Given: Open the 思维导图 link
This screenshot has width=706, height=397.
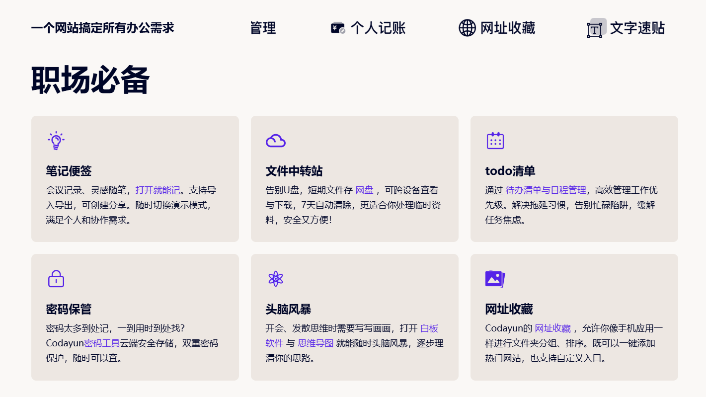Looking at the screenshot, I should (x=315, y=343).
